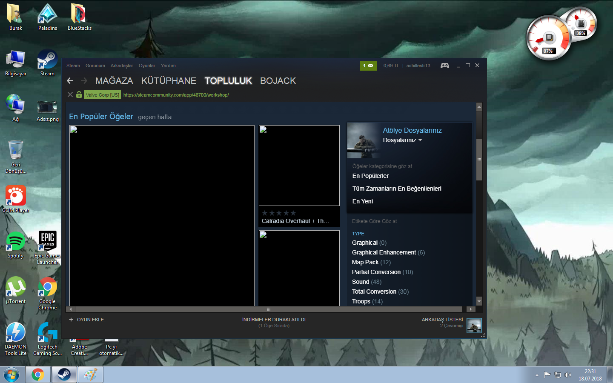Click the Windows Start button

pyautogui.click(x=11, y=375)
